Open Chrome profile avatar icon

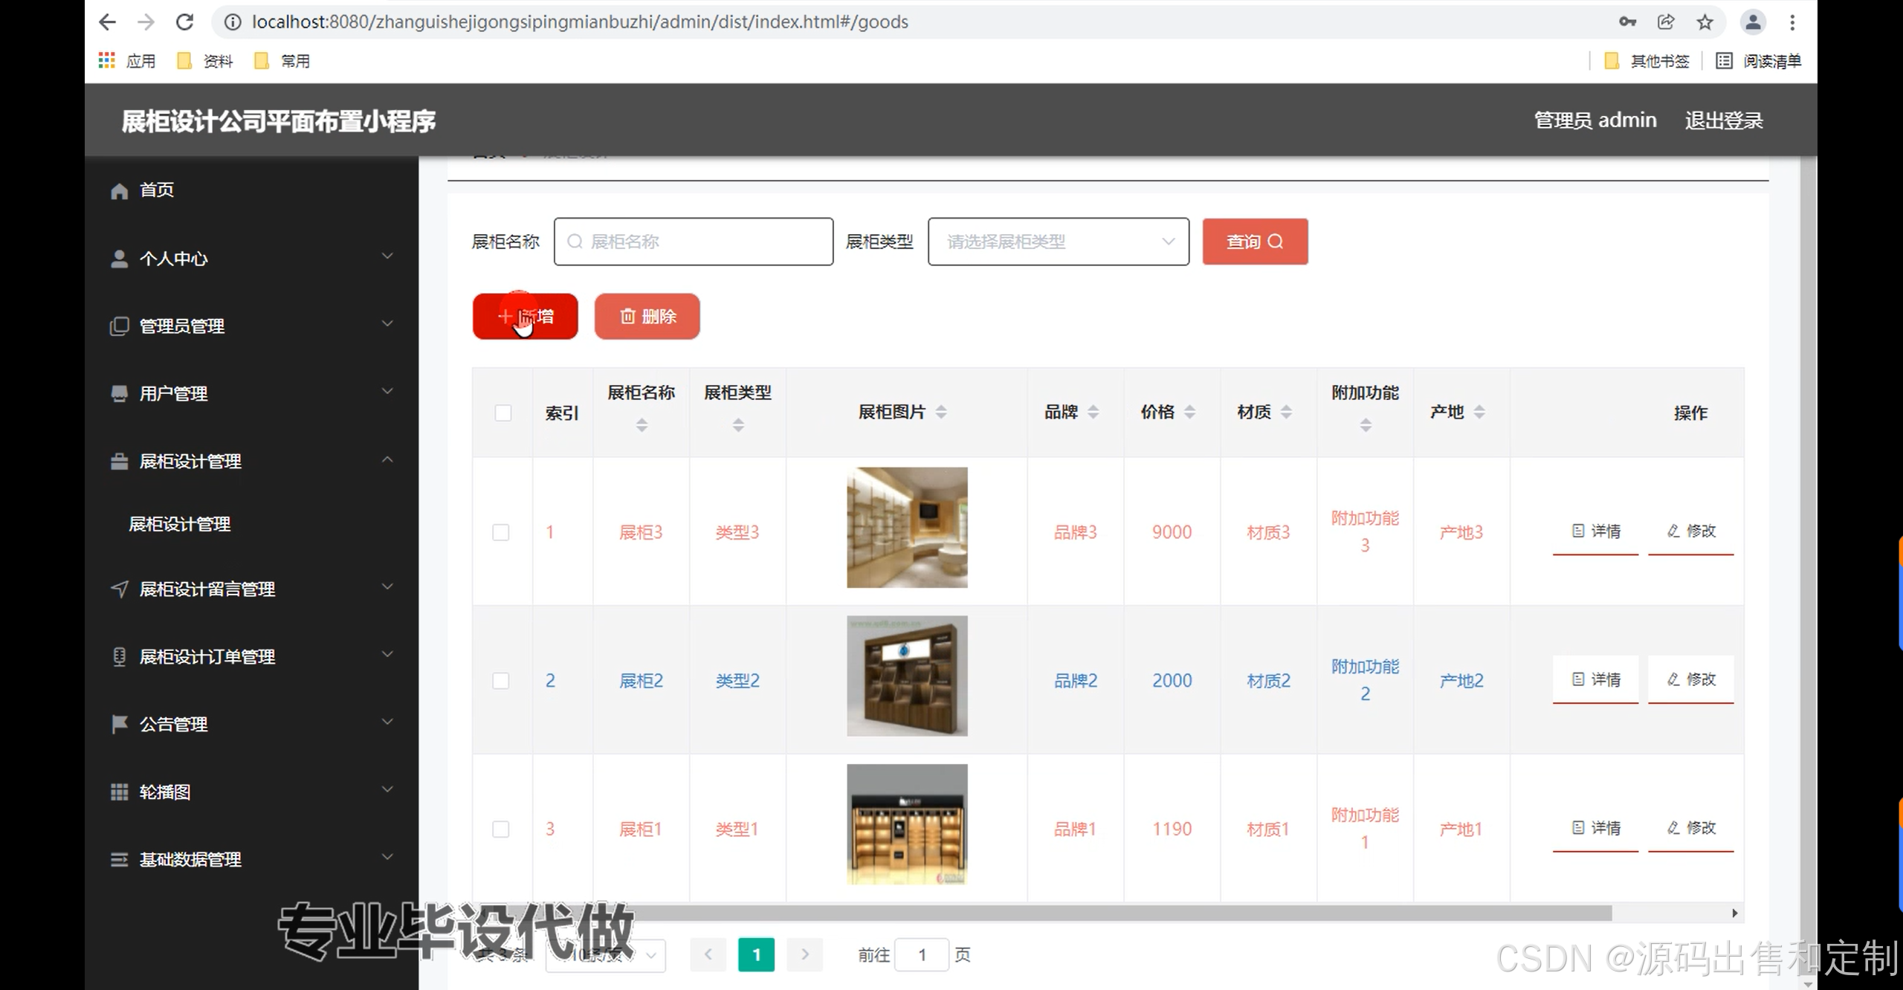1752,22
